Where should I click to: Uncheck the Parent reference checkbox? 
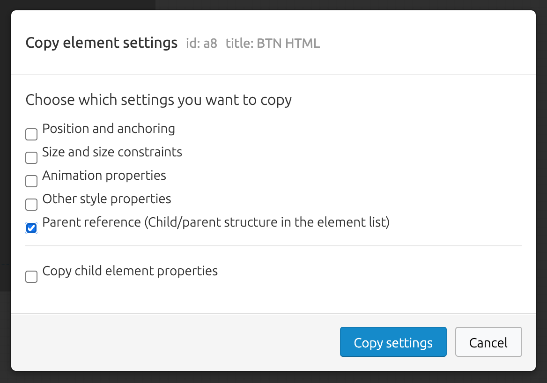point(31,228)
